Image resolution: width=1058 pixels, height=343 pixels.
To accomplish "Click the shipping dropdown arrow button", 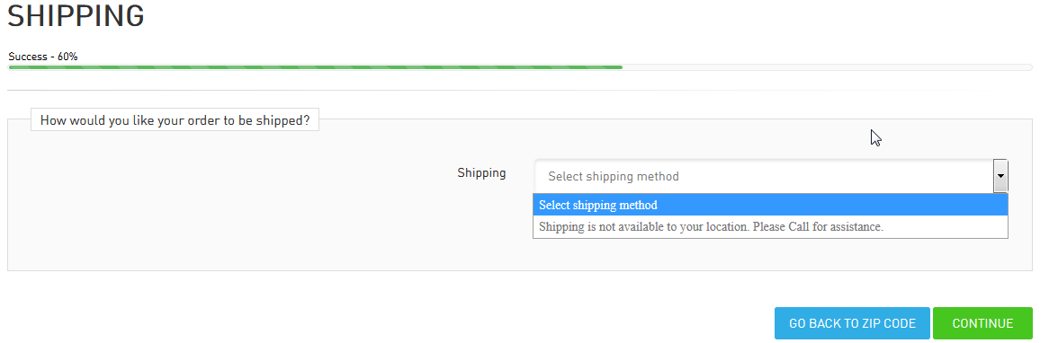I will click(1000, 176).
